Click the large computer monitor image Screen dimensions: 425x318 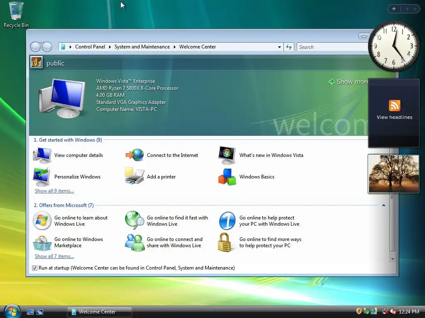62,98
